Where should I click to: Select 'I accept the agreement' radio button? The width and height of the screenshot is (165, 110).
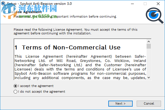tap(16, 86)
